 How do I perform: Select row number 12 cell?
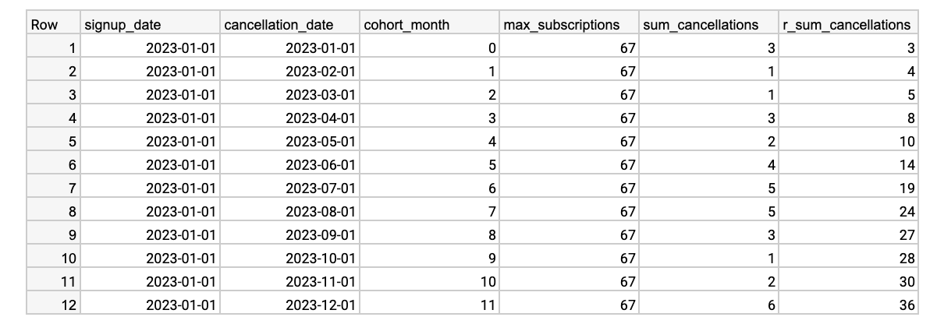point(53,305)
